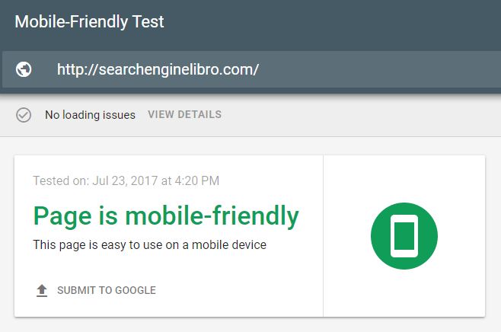This screenshot has width=501, height=332.
Task: Click the loading status bar's empty area
Action: [361, 115]
